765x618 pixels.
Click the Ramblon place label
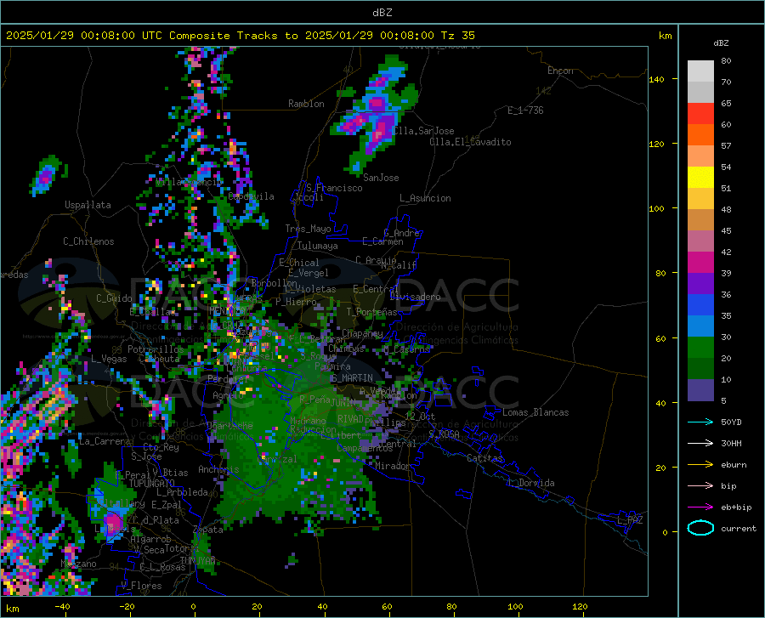pyautogui.click(x=306, y=104)
